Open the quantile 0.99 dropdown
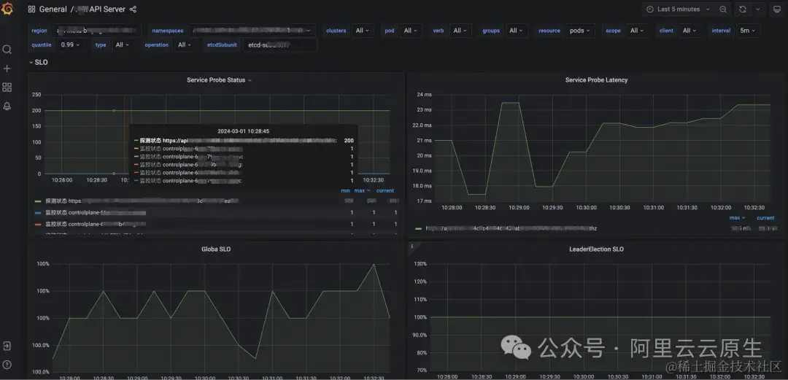 click(x=70, y=44)
